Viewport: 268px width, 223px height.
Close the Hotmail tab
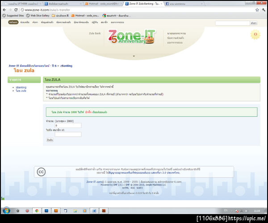coord(121,4)
